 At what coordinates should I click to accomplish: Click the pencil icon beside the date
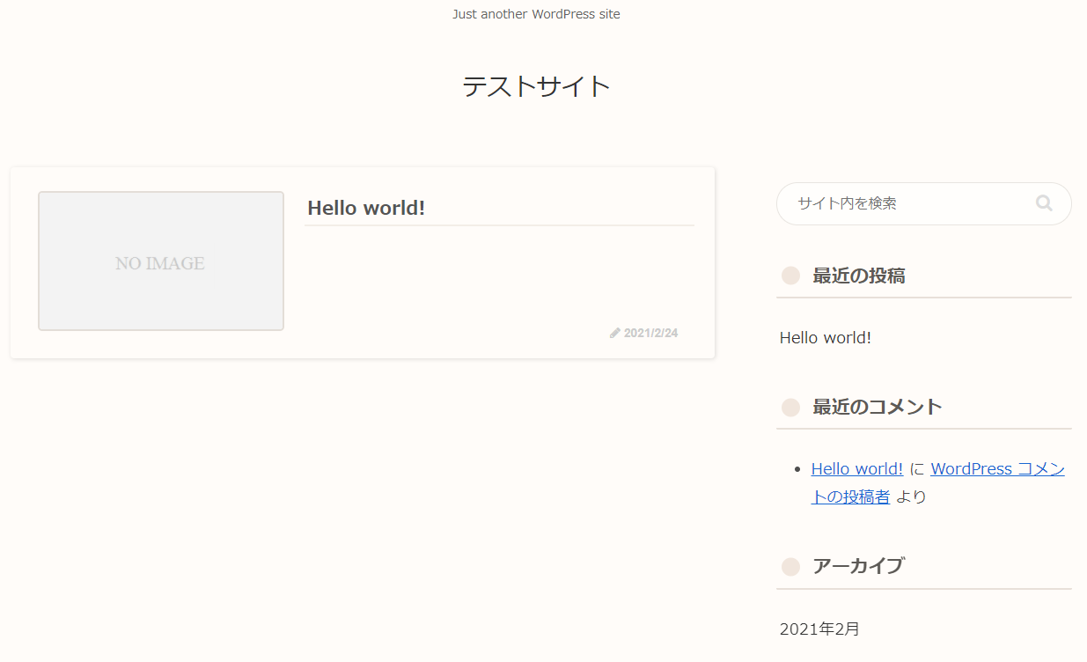pos(615,333)
